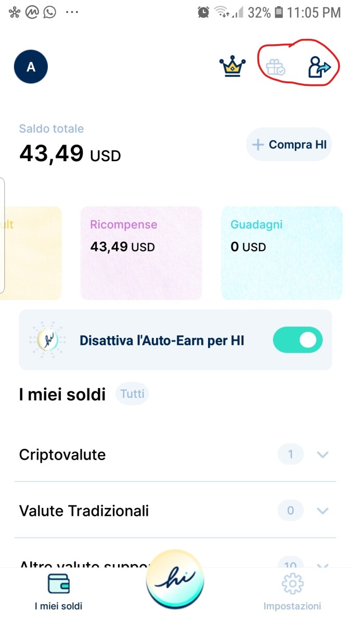The height and width of the screenshot is (624, 351).
Task: Expand the Criptovalute section chevron
Action: pyautogui.click(x=323, y=455)
